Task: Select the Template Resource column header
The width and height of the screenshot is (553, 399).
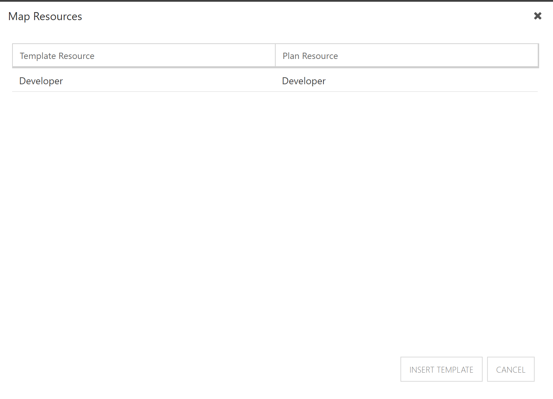Action: tap(144, 55)
